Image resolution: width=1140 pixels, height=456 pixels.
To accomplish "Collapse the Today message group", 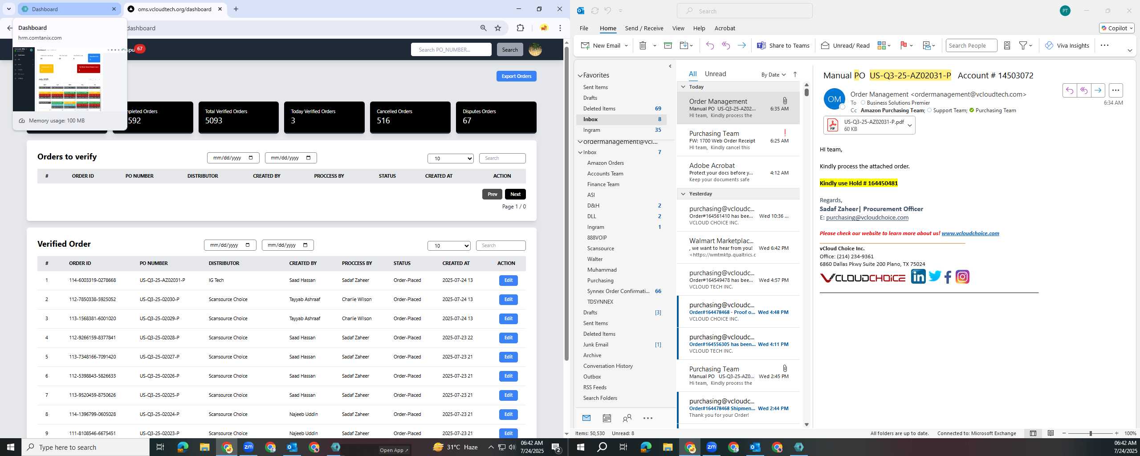I will [x=683, y=87].
